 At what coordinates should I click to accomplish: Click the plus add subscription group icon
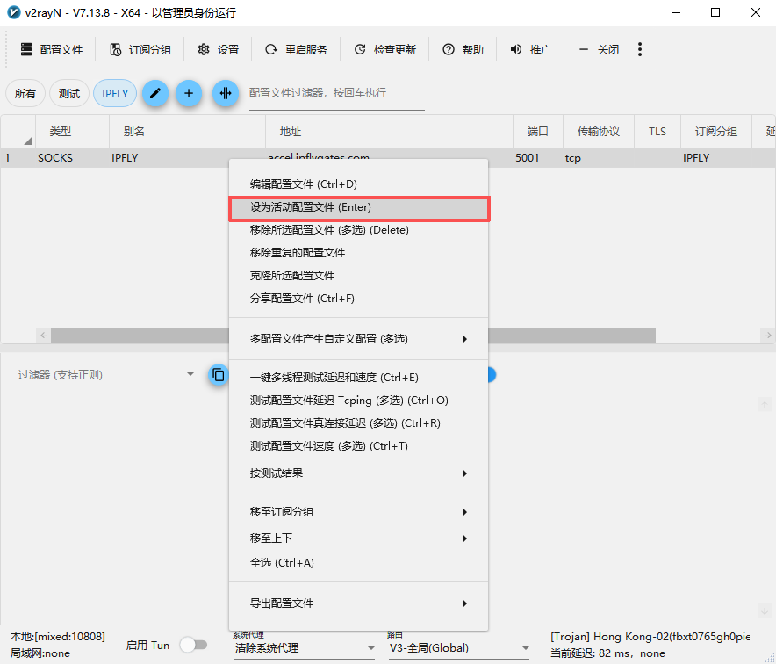pos(189,93)
